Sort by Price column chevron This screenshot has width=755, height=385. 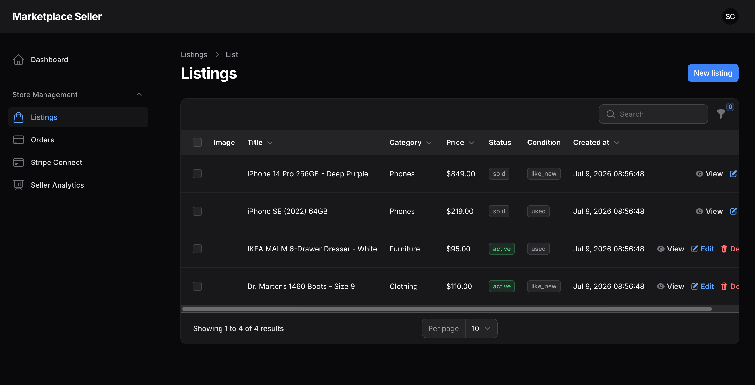pos(471,143)
